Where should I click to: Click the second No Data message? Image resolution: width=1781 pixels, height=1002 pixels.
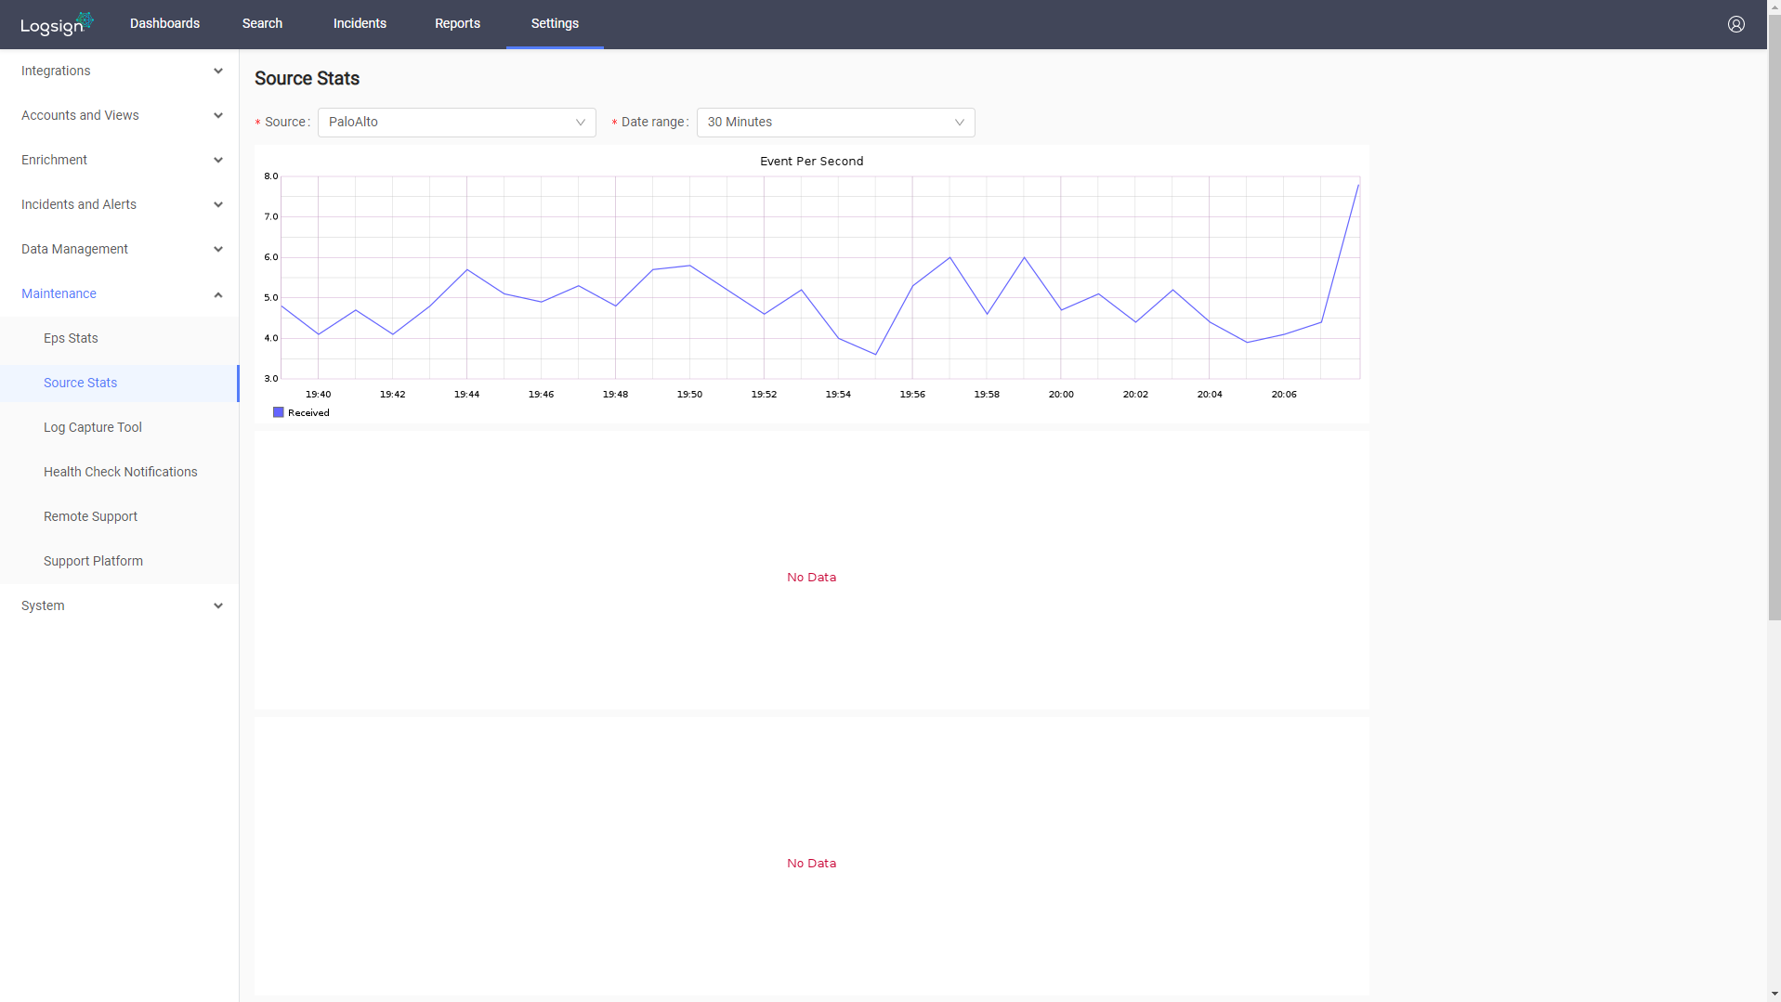(x=811, y=864)
